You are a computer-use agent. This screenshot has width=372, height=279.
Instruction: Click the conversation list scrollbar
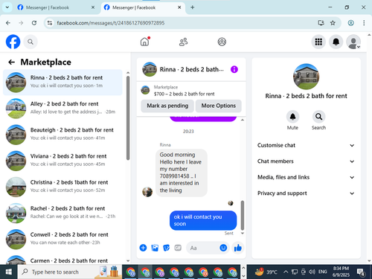point(128,118)
